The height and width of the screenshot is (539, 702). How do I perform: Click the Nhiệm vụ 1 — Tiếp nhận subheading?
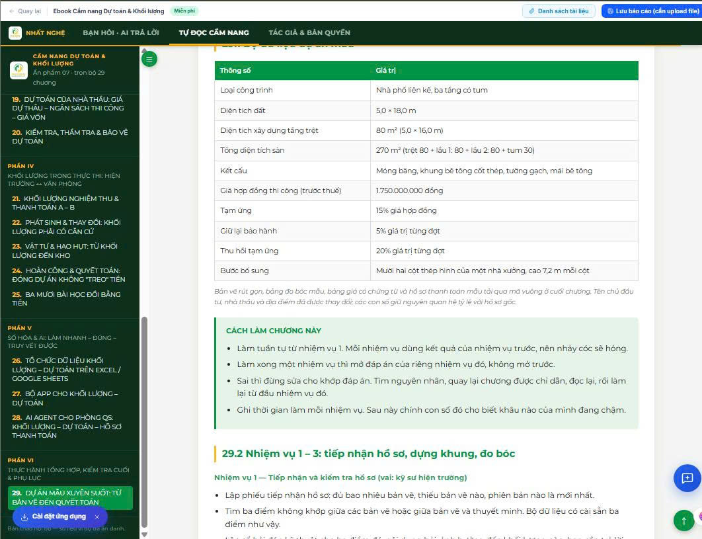point(340,477)
